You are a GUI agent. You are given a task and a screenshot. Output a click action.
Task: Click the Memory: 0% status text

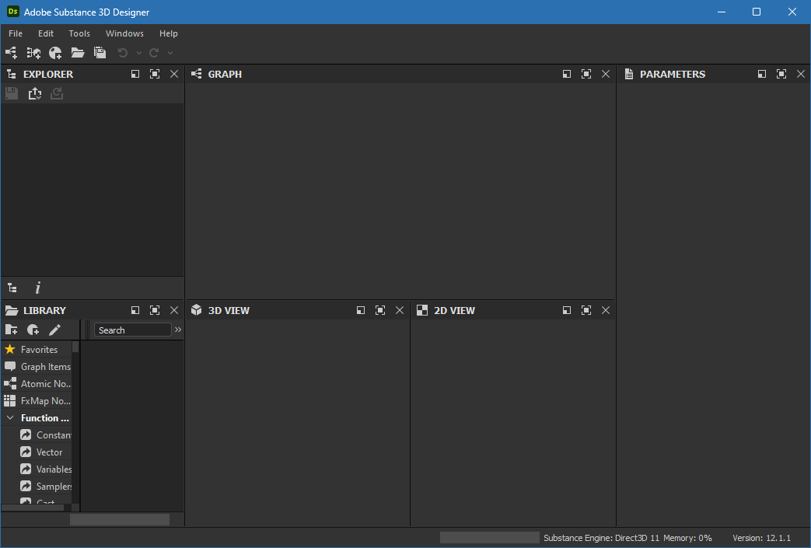(687, 538)
